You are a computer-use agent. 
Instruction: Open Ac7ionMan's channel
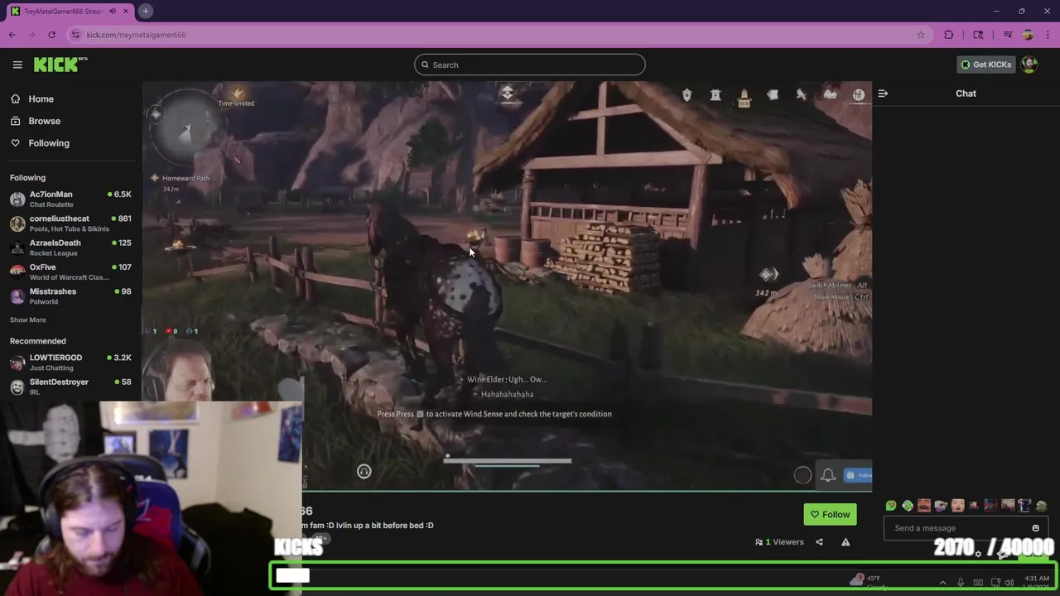coord(70,199)
